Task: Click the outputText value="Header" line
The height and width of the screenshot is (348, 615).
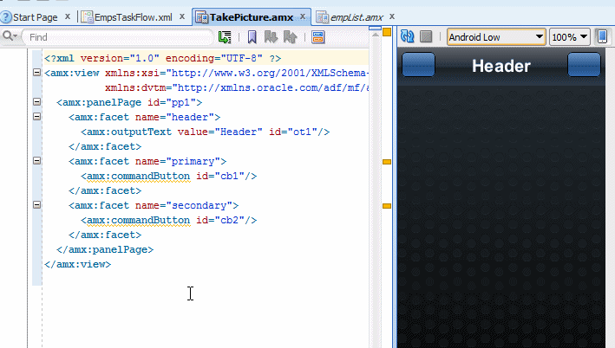Action: pyautogui.click(x=205, y=132)
